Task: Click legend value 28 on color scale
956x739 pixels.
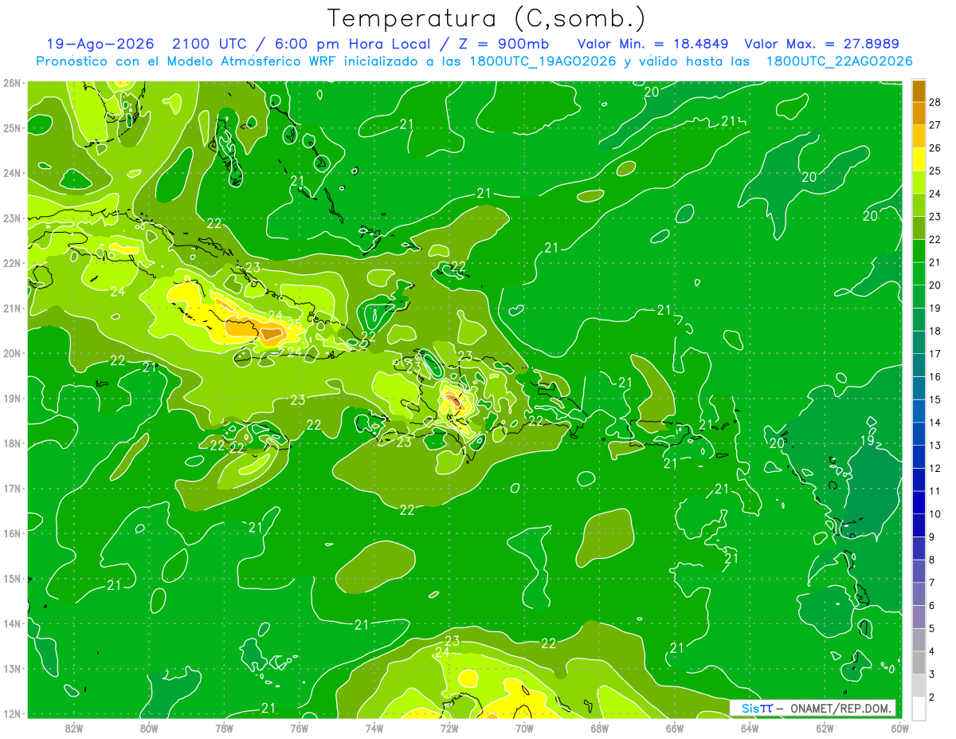Action: click(936, 102)
